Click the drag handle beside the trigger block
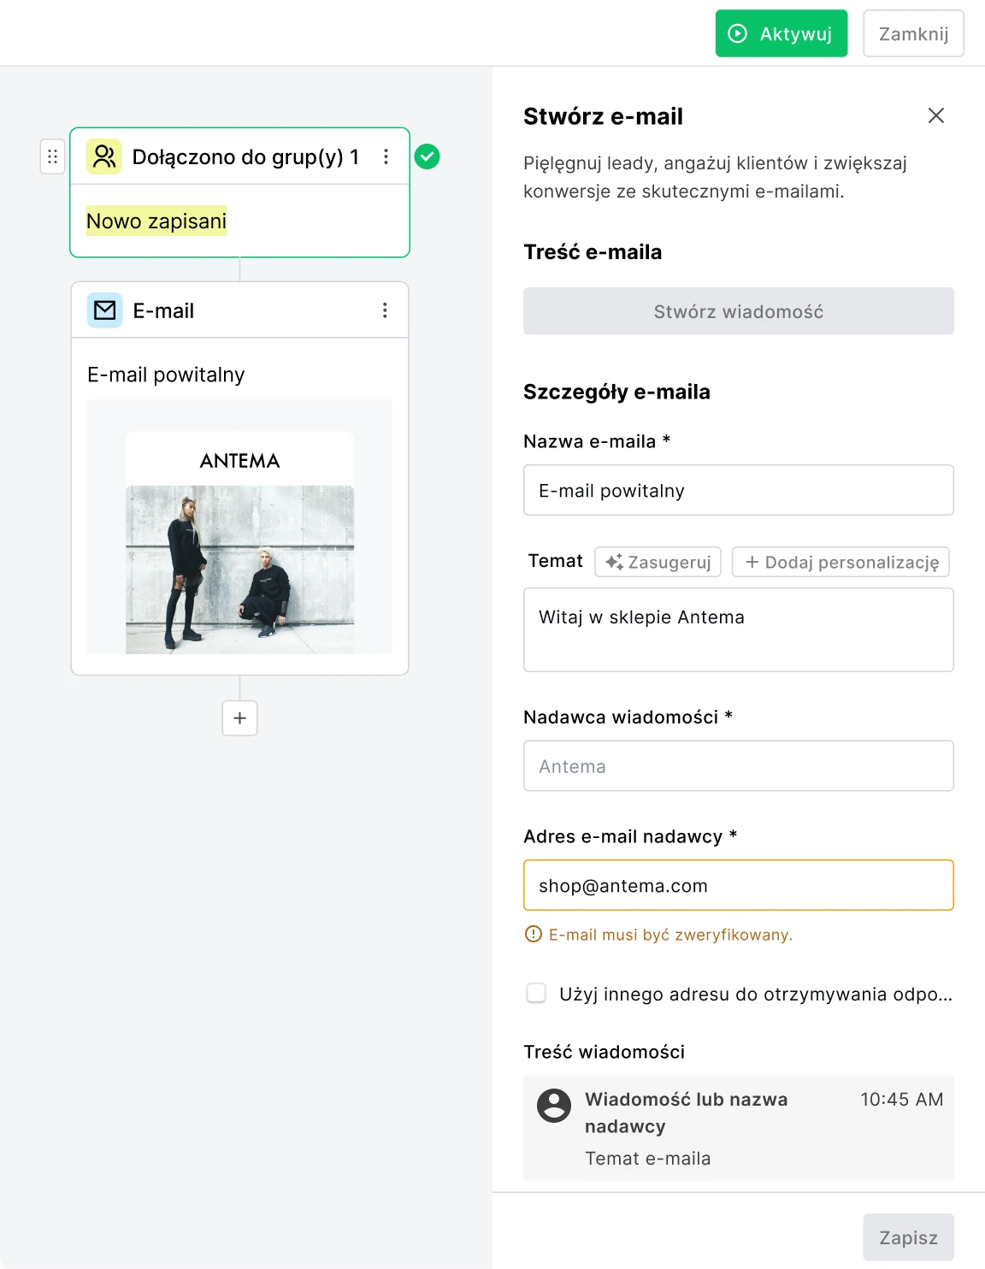This screenshot has width=985, height=1269. click(x=52, y=156)
